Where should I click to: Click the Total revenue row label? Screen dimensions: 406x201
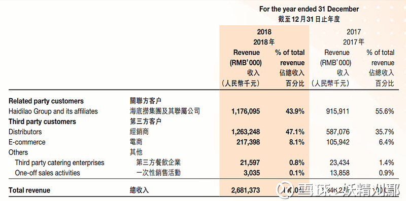(29, 191)
